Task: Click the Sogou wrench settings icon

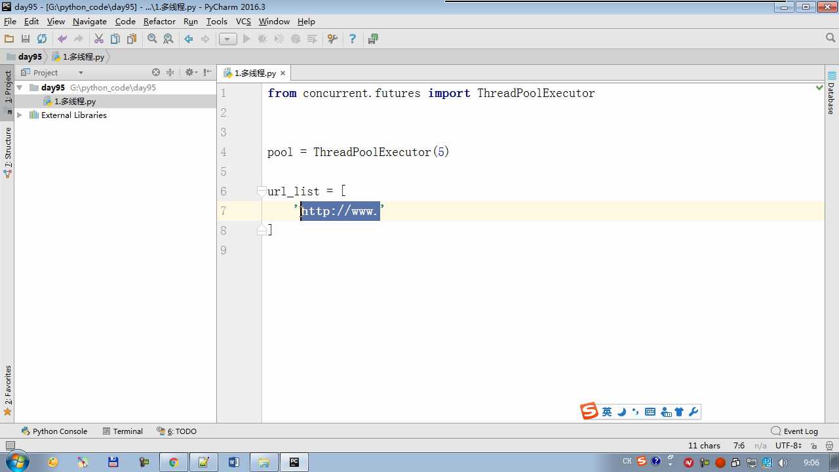Action: [x=693, y=412]
